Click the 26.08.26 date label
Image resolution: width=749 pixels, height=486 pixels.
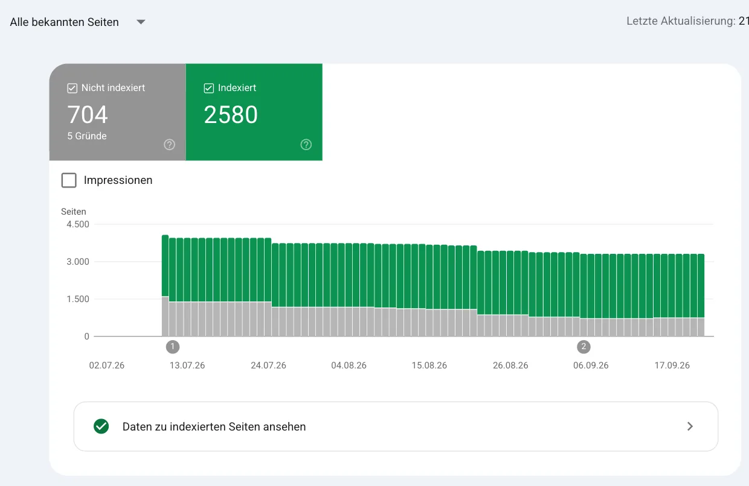510,365
